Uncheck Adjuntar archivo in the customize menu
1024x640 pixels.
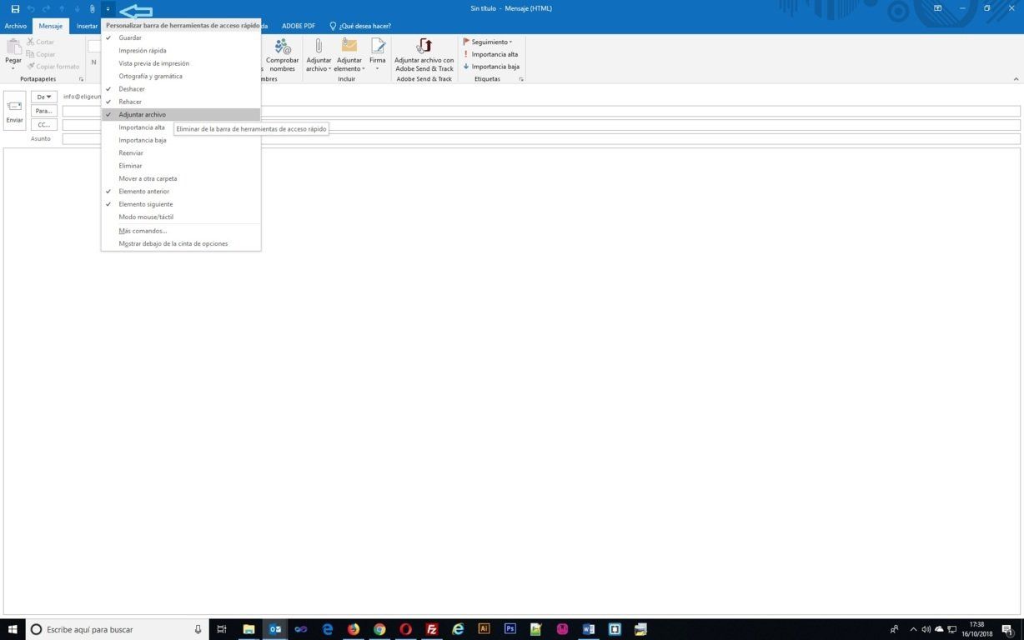coord(143,114)
